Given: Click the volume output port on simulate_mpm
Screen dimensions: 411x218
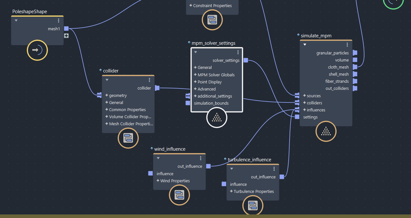Looking at the screenshot, I should (x=355, y=60).
